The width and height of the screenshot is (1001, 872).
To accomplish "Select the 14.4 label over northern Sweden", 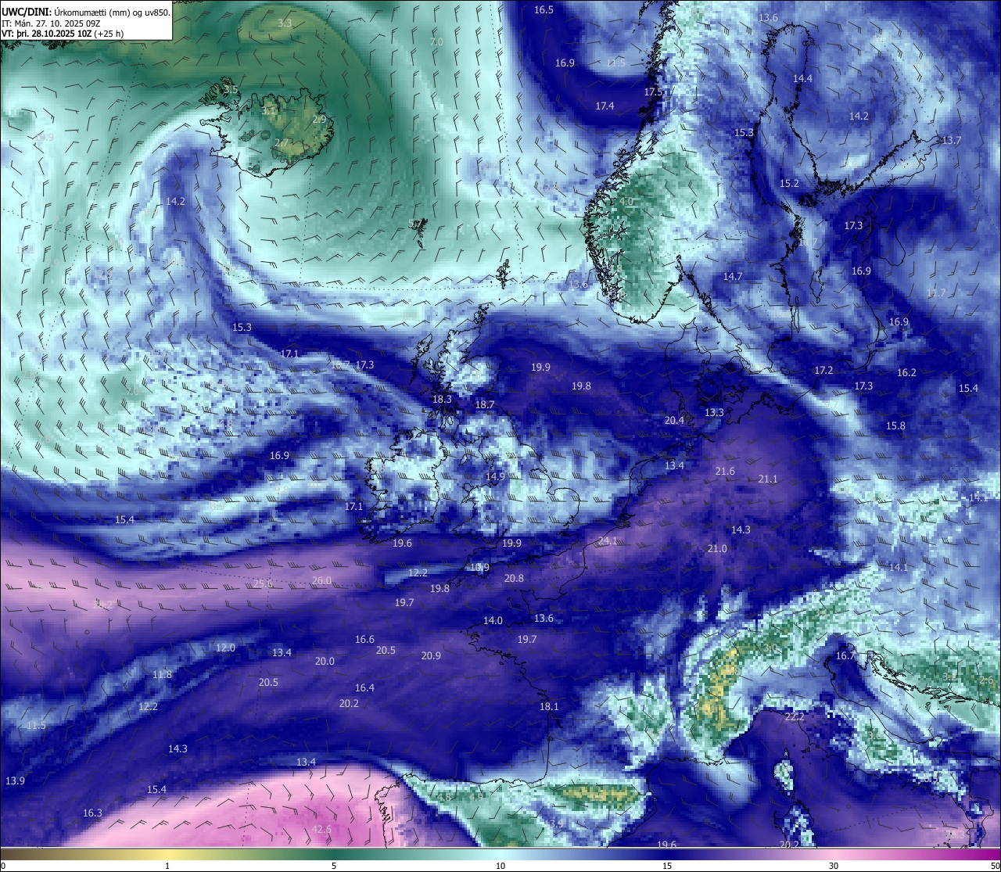I will pyautogui.click(x=802, y=78).
